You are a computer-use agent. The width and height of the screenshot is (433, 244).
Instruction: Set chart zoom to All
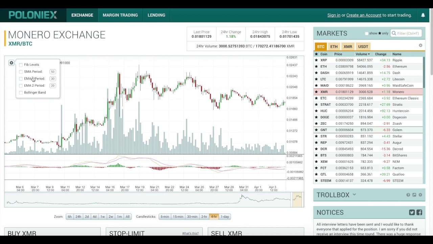pyautogui.click(x=128, y=217)
